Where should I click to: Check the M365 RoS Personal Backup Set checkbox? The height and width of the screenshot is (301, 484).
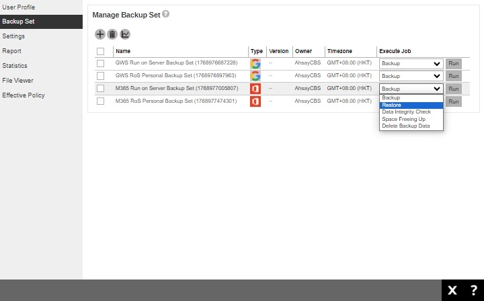pos(101,101)
